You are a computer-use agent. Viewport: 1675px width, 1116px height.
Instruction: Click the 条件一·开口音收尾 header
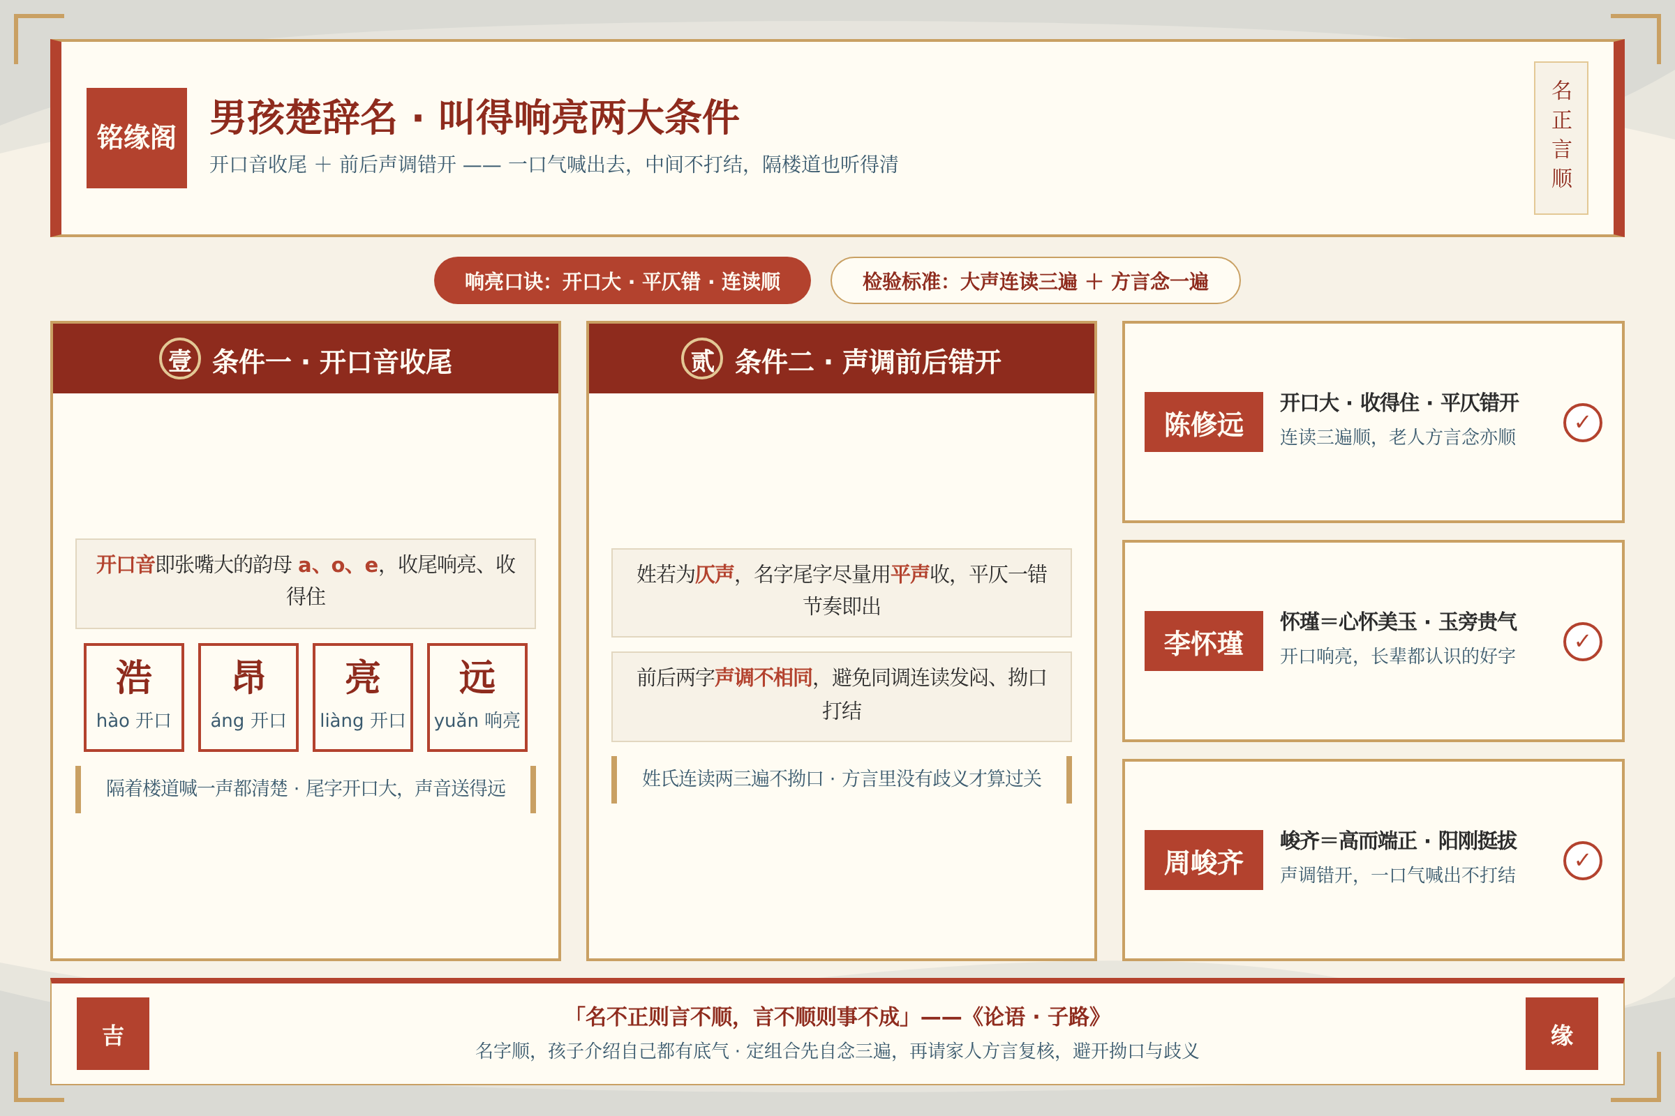tap(306, 359)
